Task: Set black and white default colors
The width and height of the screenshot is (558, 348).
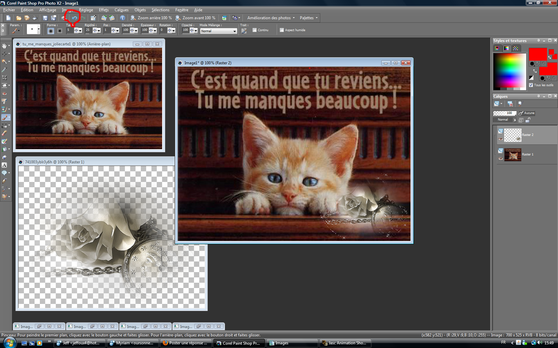Action: tap(531, 78)
